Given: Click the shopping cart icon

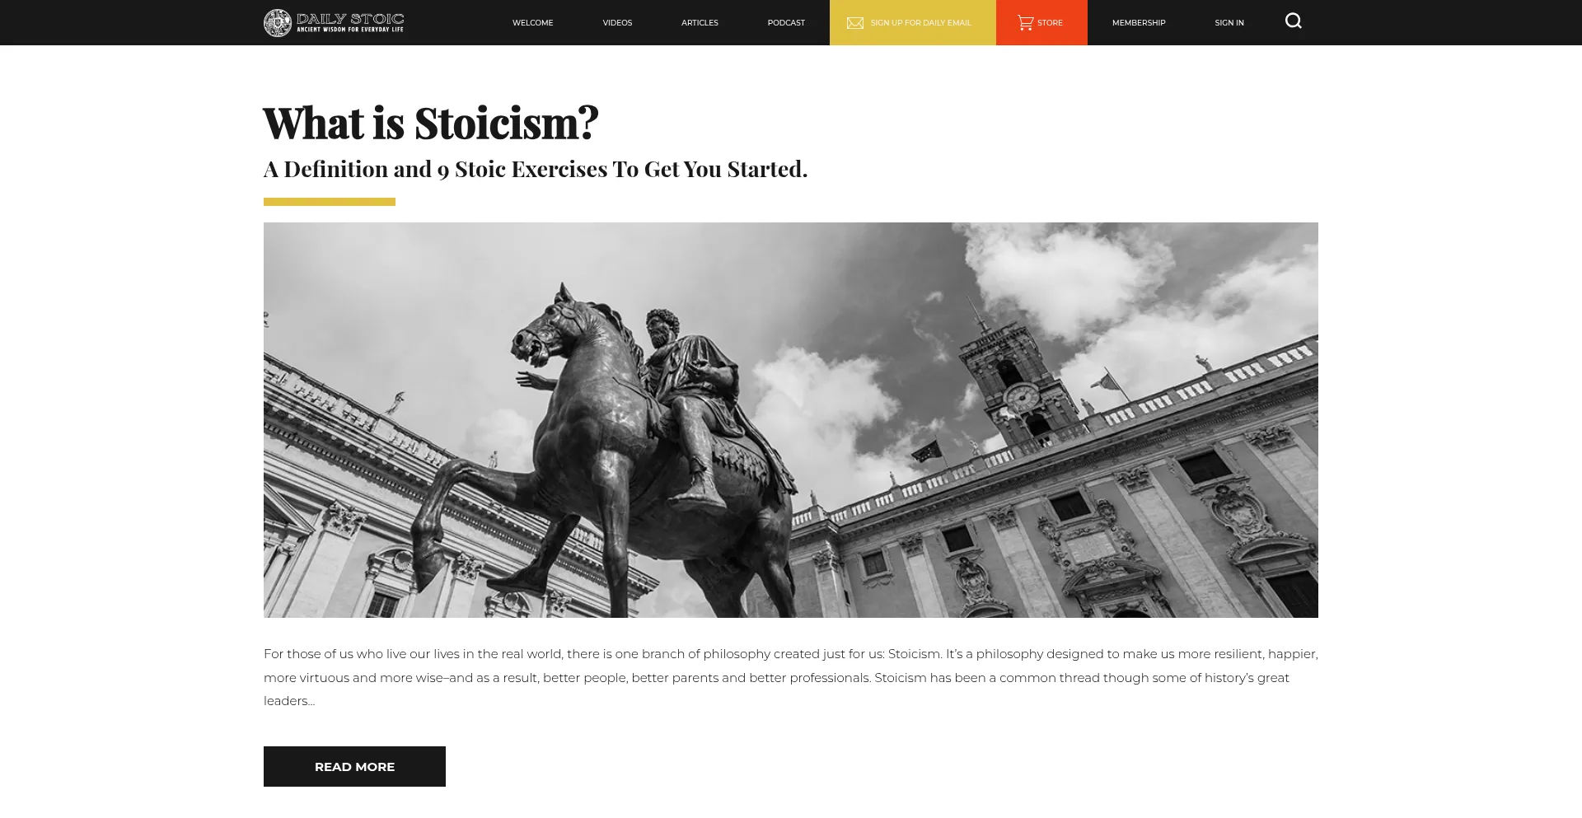Looking at the screenshot, I should point(1025,22).
